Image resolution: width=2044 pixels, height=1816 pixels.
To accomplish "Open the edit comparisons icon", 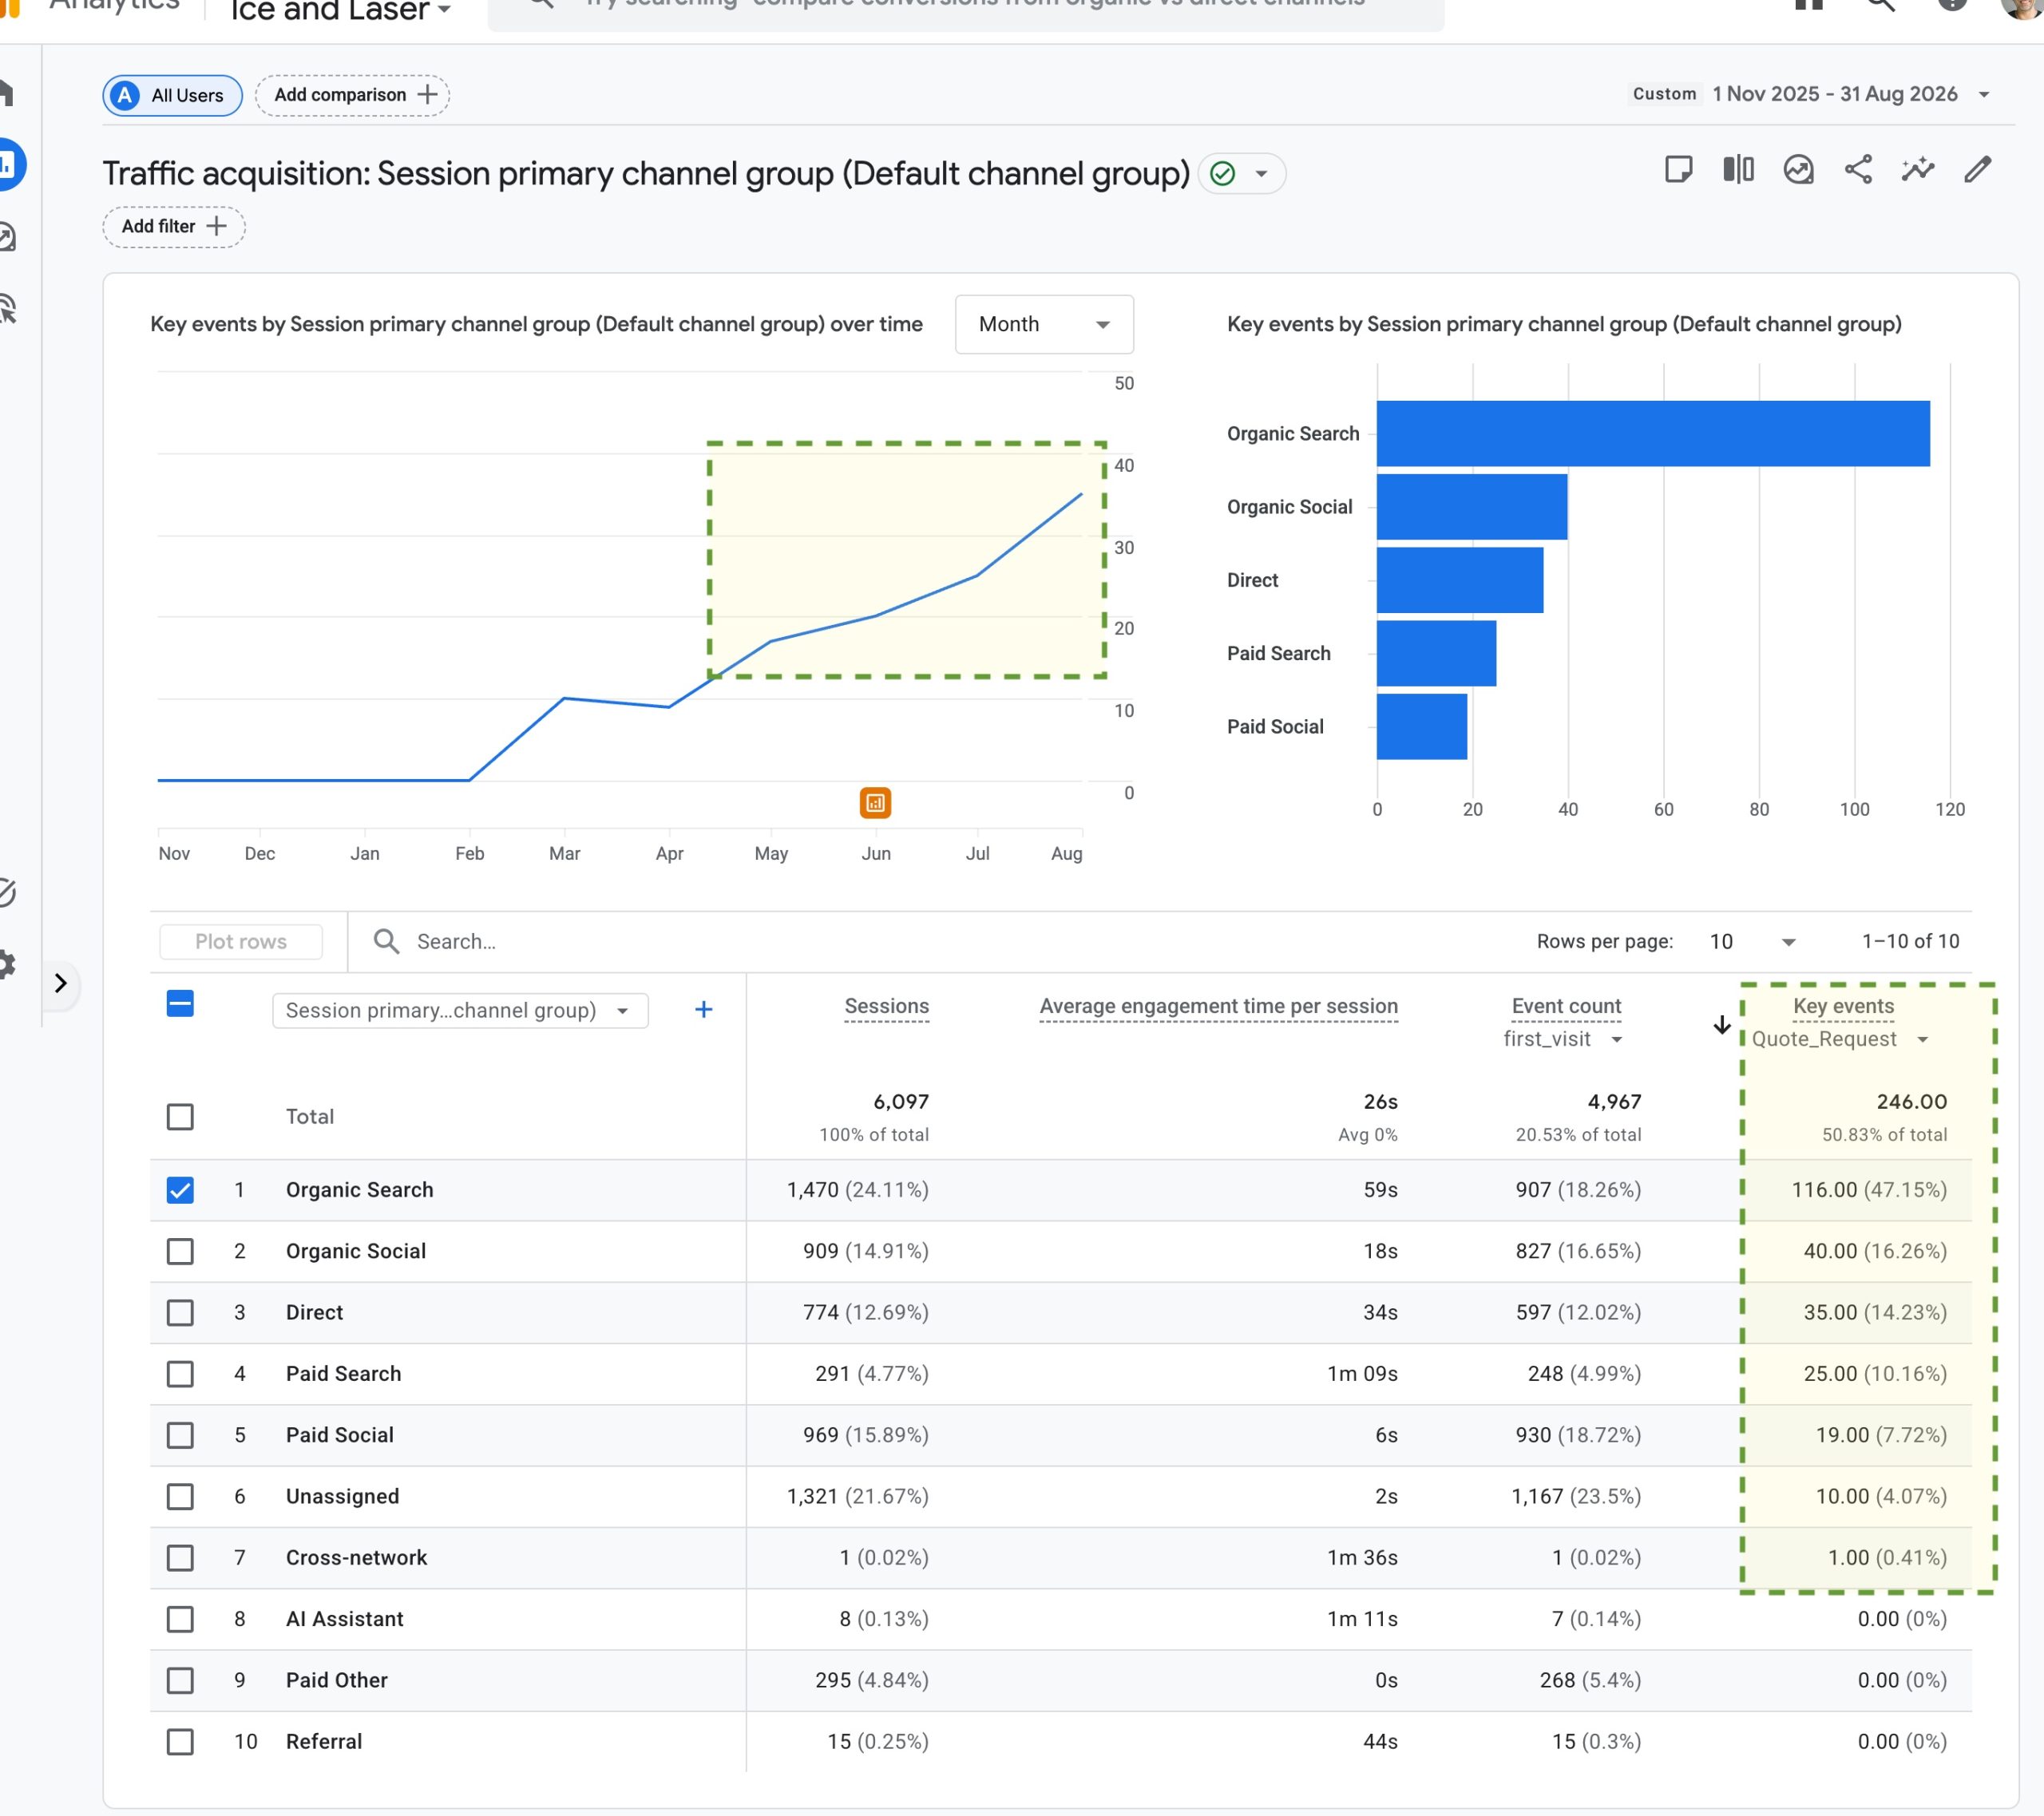I will point(1738,170).
